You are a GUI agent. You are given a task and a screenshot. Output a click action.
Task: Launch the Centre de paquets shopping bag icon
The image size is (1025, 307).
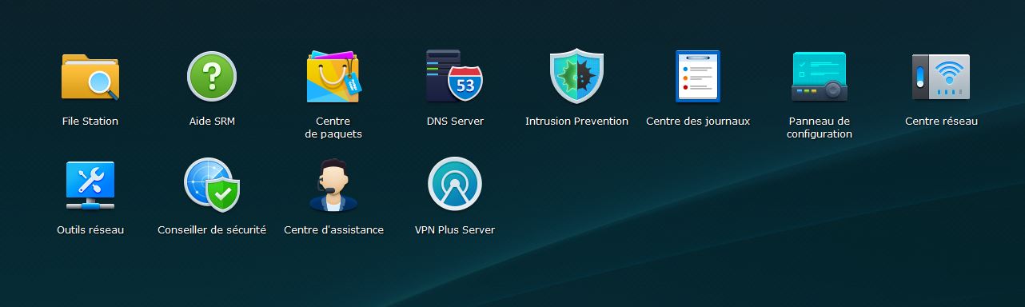click(x=333, y=77)
